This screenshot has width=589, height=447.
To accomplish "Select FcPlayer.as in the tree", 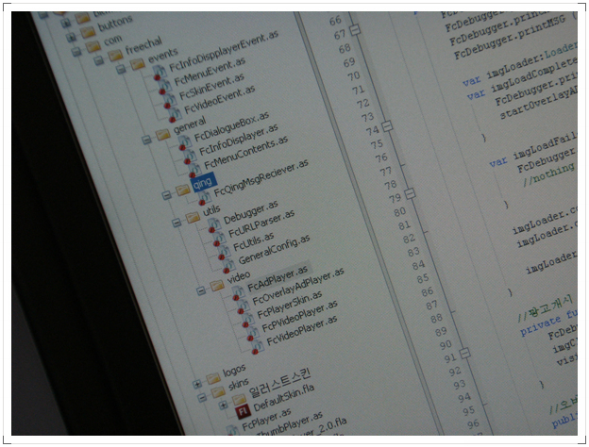I will (266, 419).
